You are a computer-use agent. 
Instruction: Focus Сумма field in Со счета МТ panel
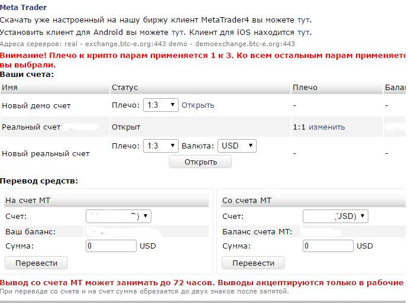(328, 246)
